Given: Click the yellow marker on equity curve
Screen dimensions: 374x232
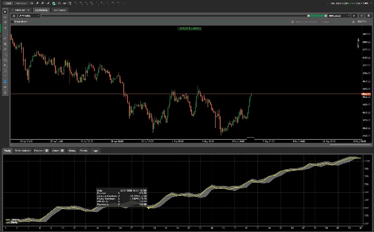Looking at the screenshot, I should point(148,208).
